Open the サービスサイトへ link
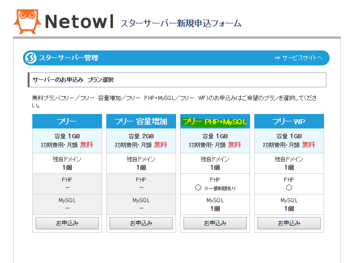 coord(298,58)
